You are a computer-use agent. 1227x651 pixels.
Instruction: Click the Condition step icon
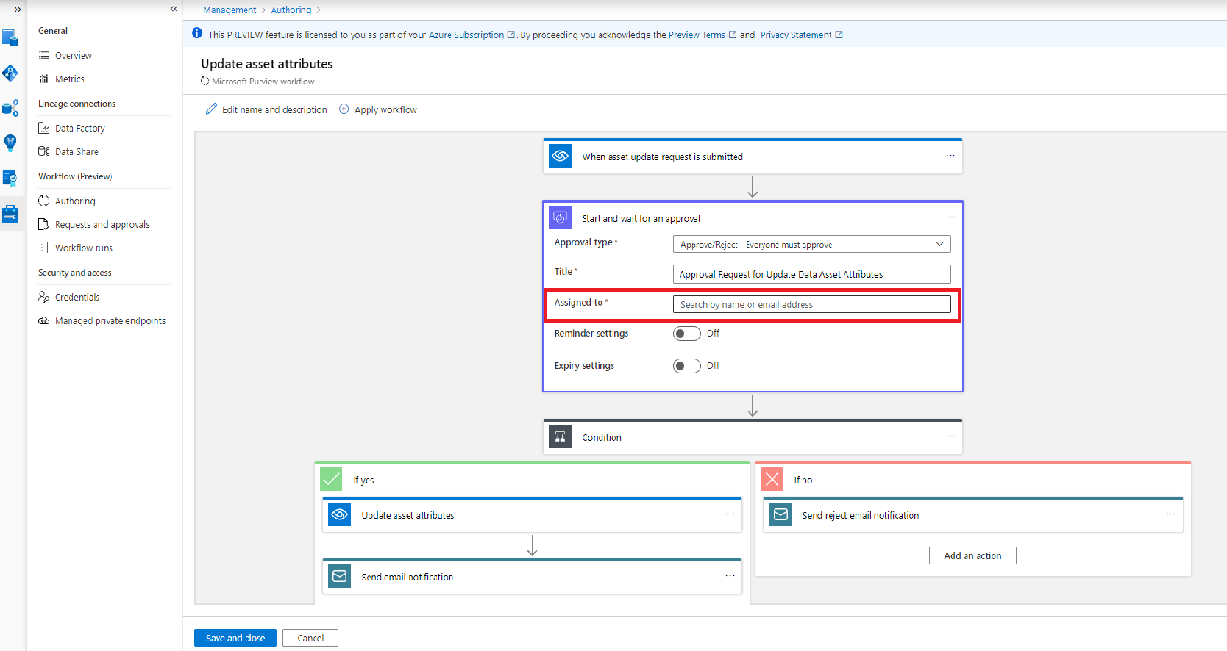coord(561,436)
